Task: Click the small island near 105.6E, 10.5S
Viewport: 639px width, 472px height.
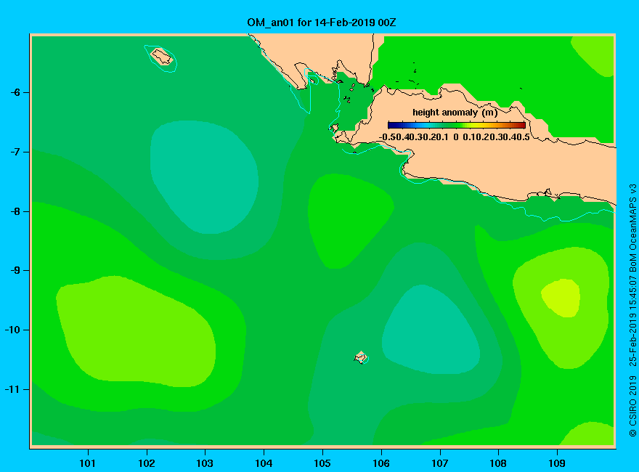Action: coord(361,357)
